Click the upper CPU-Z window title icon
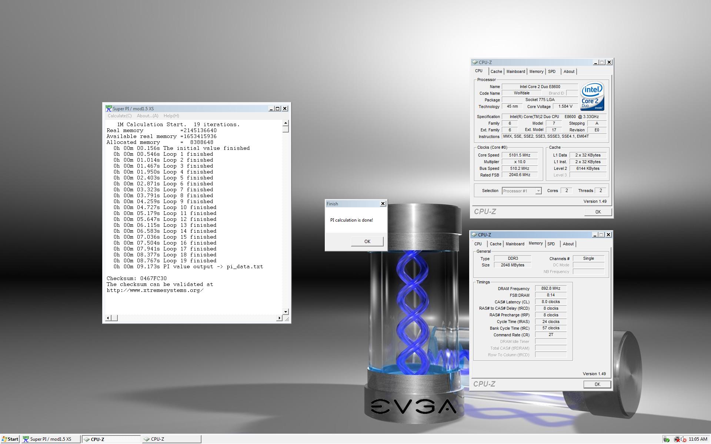Screen dimensions: 711x444 pyautogui.click(x=475, y=62)
